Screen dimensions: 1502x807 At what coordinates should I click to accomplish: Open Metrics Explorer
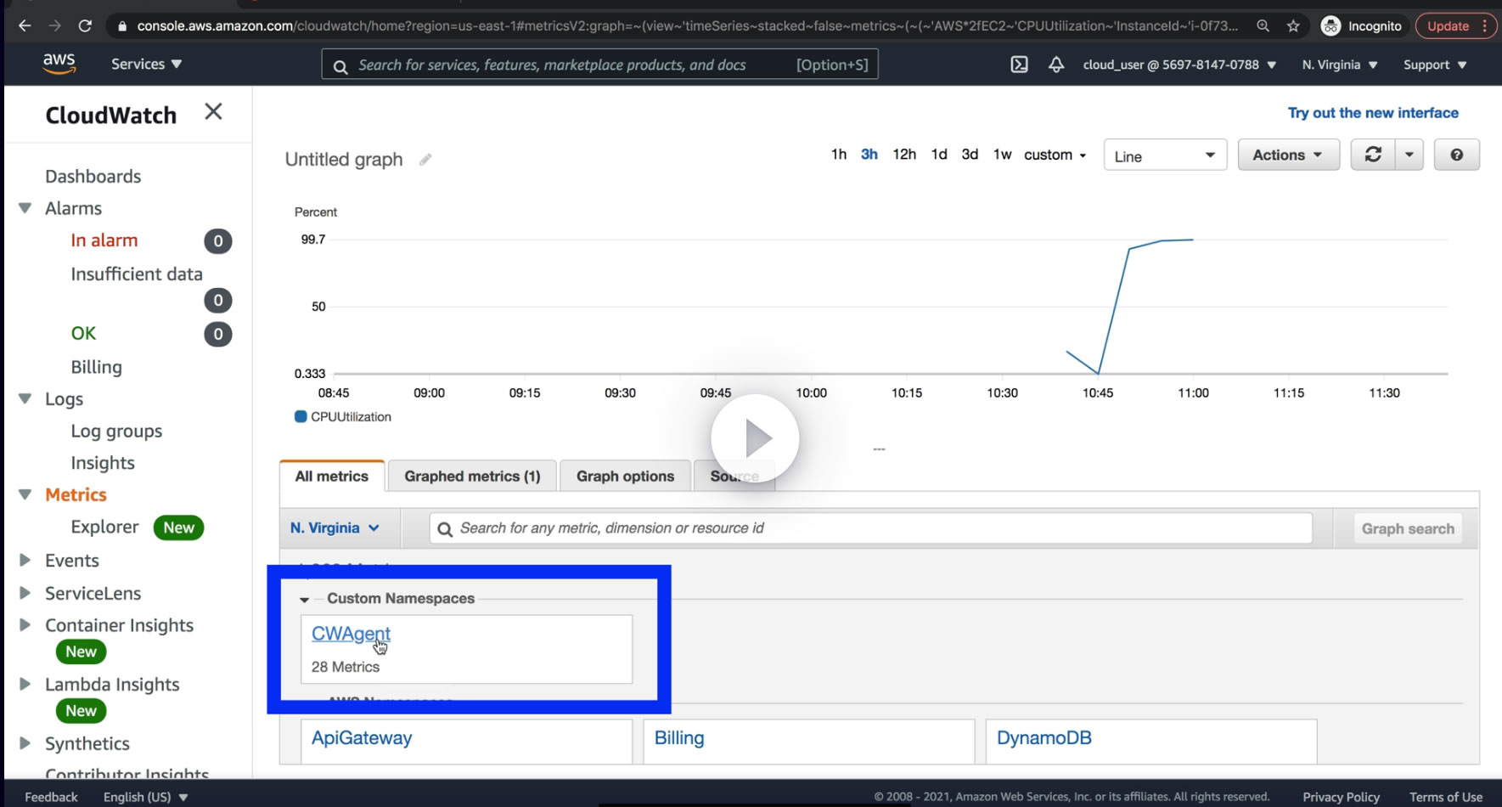point(104,527)
